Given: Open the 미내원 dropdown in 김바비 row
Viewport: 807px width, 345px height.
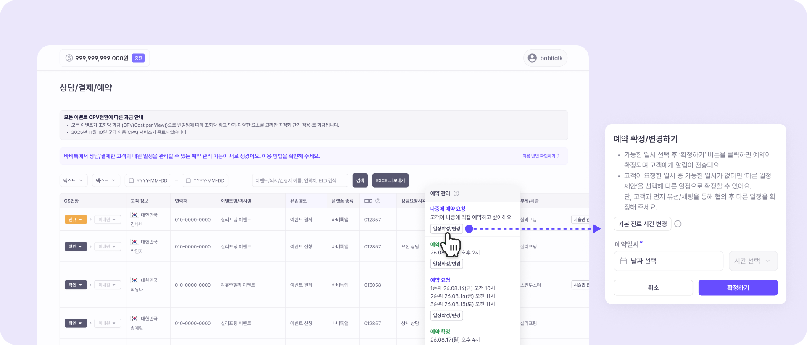Looking at the screenshot, I should [x=108, y=220].
